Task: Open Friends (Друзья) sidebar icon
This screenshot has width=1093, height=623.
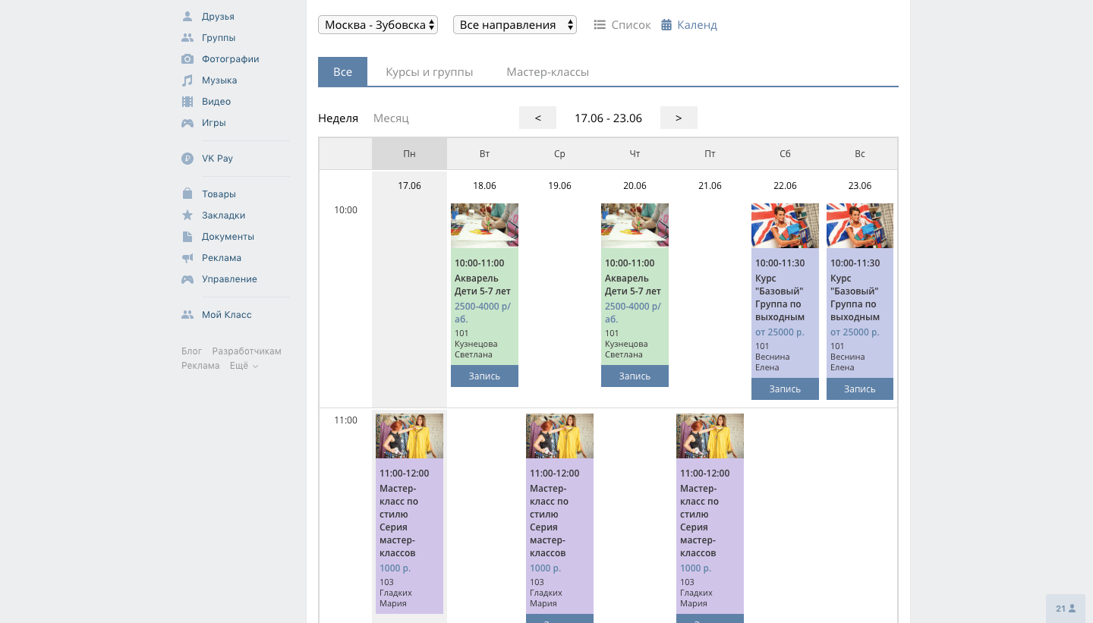Action: (x=187, y=16)
